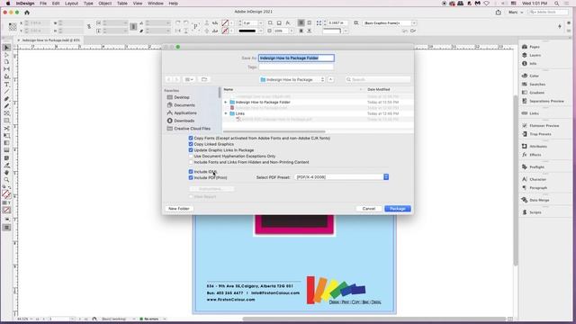Open the Attributes panel
The width and height of the screenshot is (576, 324).
[534, 146]
